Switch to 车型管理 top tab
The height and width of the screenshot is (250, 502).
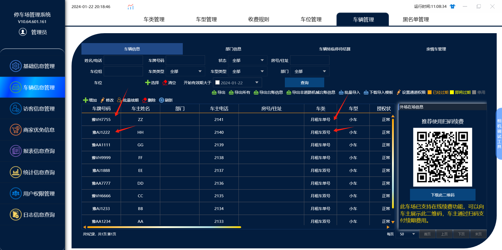point(206,19)
